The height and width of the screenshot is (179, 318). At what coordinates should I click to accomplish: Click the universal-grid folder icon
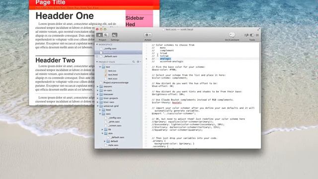[101, 106]
